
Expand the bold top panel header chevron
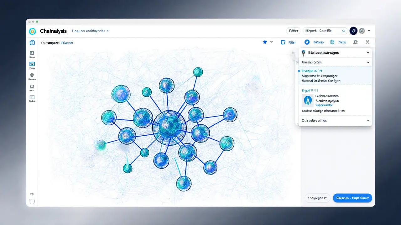coord(368,53)
